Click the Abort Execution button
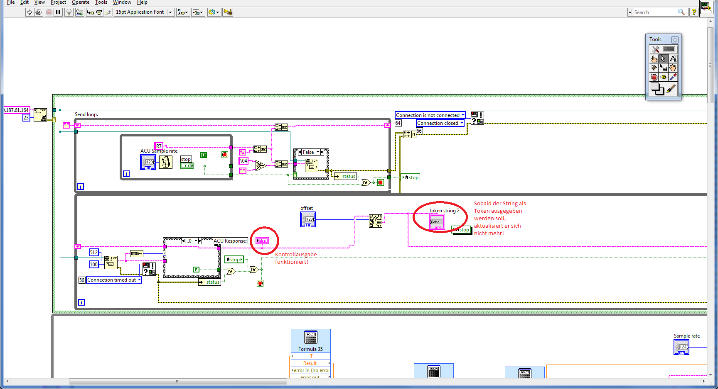718x389 pixels. [49, 12]
